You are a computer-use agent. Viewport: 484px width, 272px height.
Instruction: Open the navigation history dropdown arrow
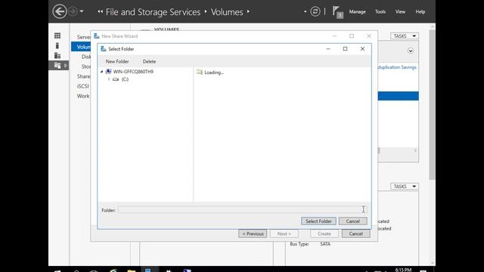pyautogui.click(x=82, y=12)
